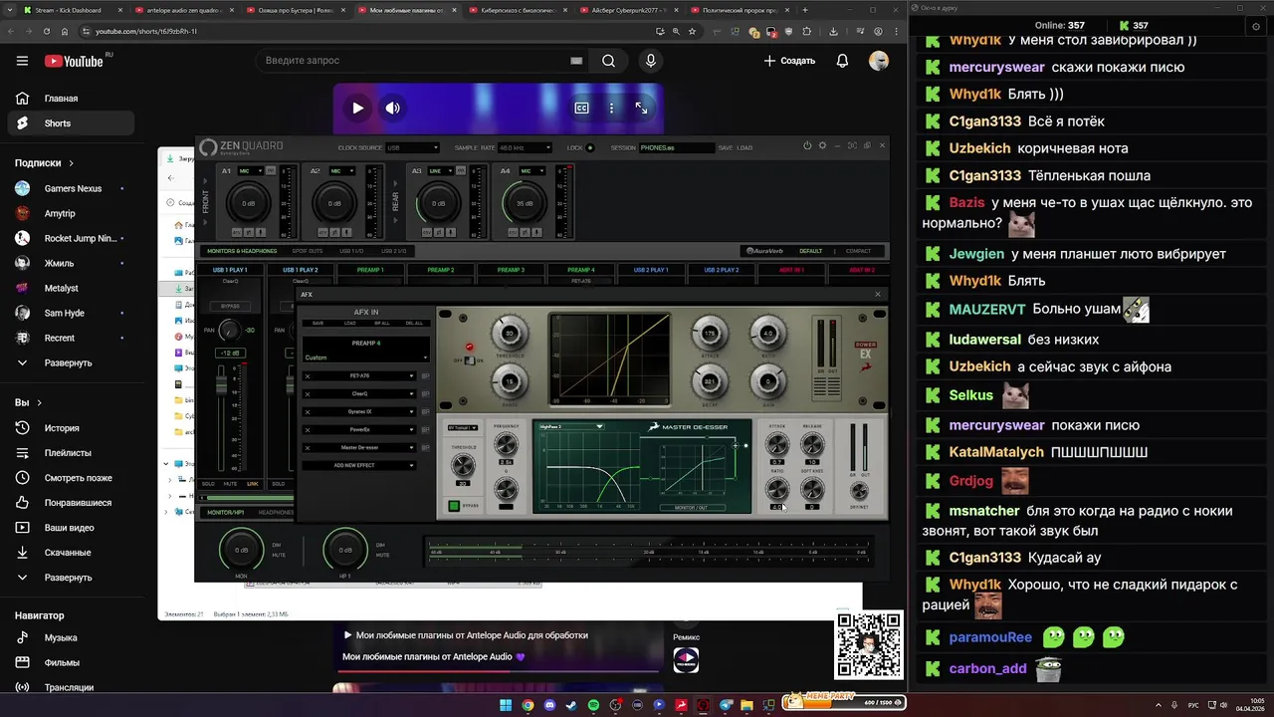This screenshot has width=1274, height=717.
Task: Toggle the PowerEX OFF/ON switch
Action: click(x=470, y=360)
